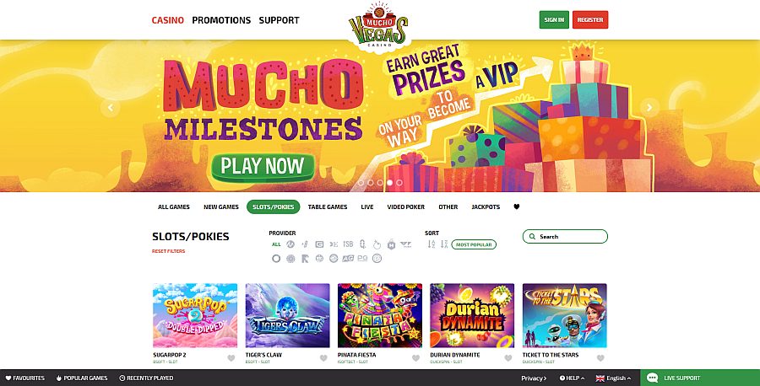Open the Promotions menu item
Viewport: 760px width, 386px height.
(221, 19)
